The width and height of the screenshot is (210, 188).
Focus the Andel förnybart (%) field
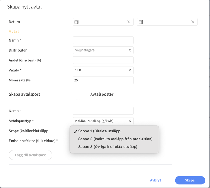tap(103, 60)
